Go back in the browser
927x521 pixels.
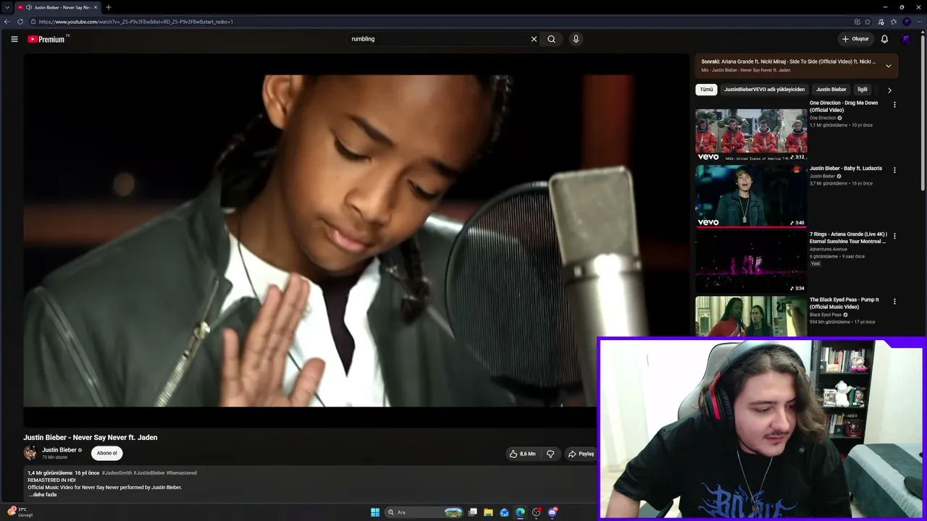pos(7,22)
